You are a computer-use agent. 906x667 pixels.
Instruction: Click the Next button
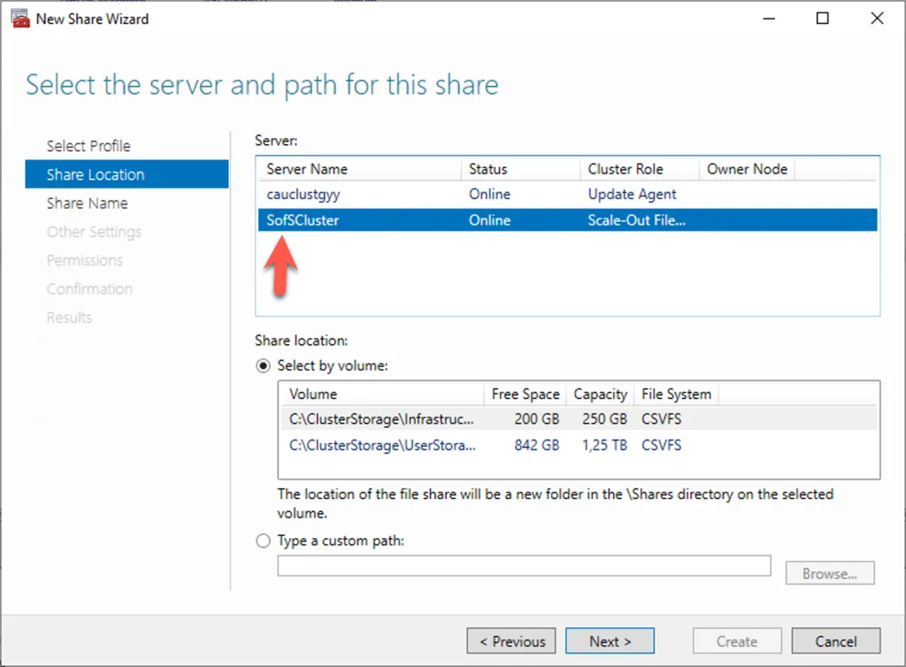610,641
